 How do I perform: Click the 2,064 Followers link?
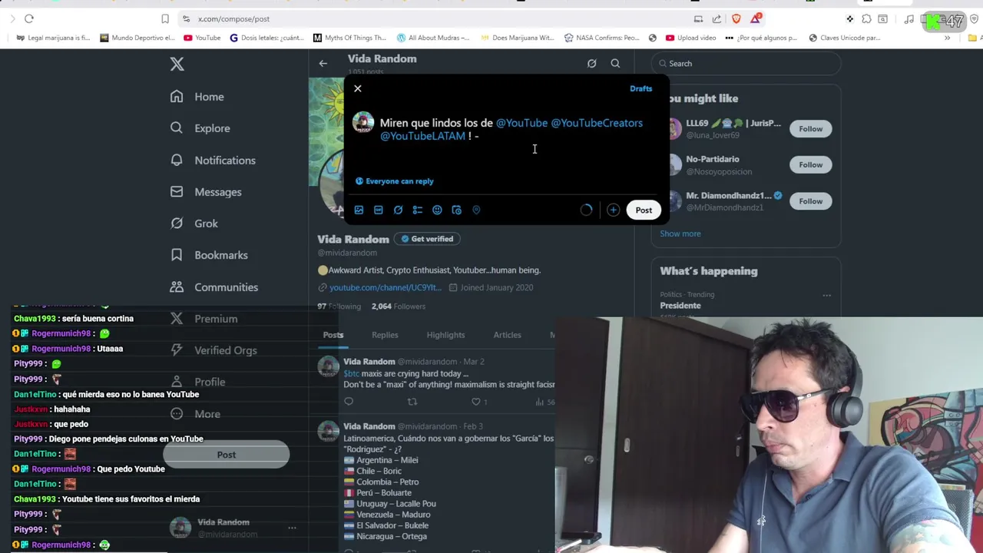tap(398, 306)
